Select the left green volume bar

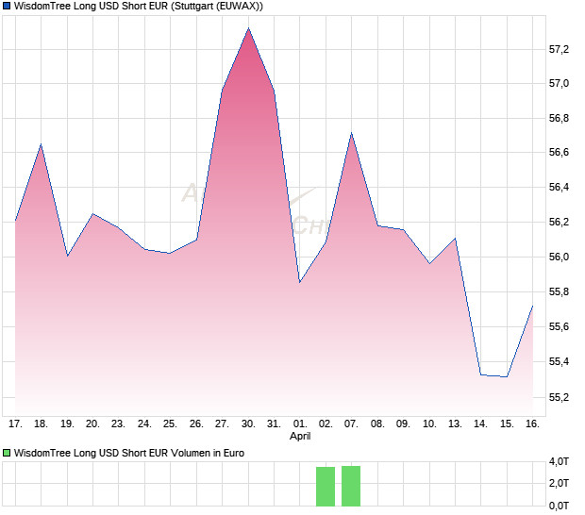(x=326, y=486)
